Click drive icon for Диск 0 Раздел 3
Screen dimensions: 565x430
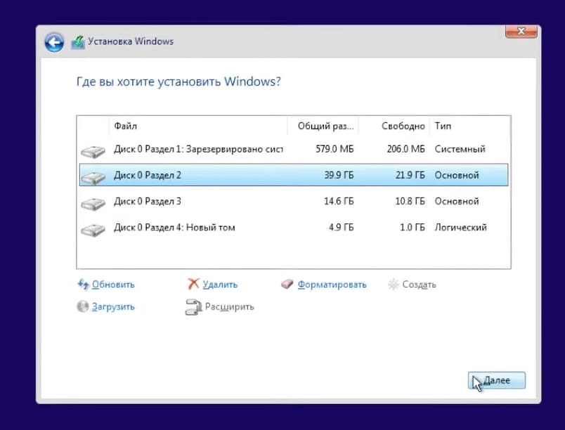coord(93,204)
